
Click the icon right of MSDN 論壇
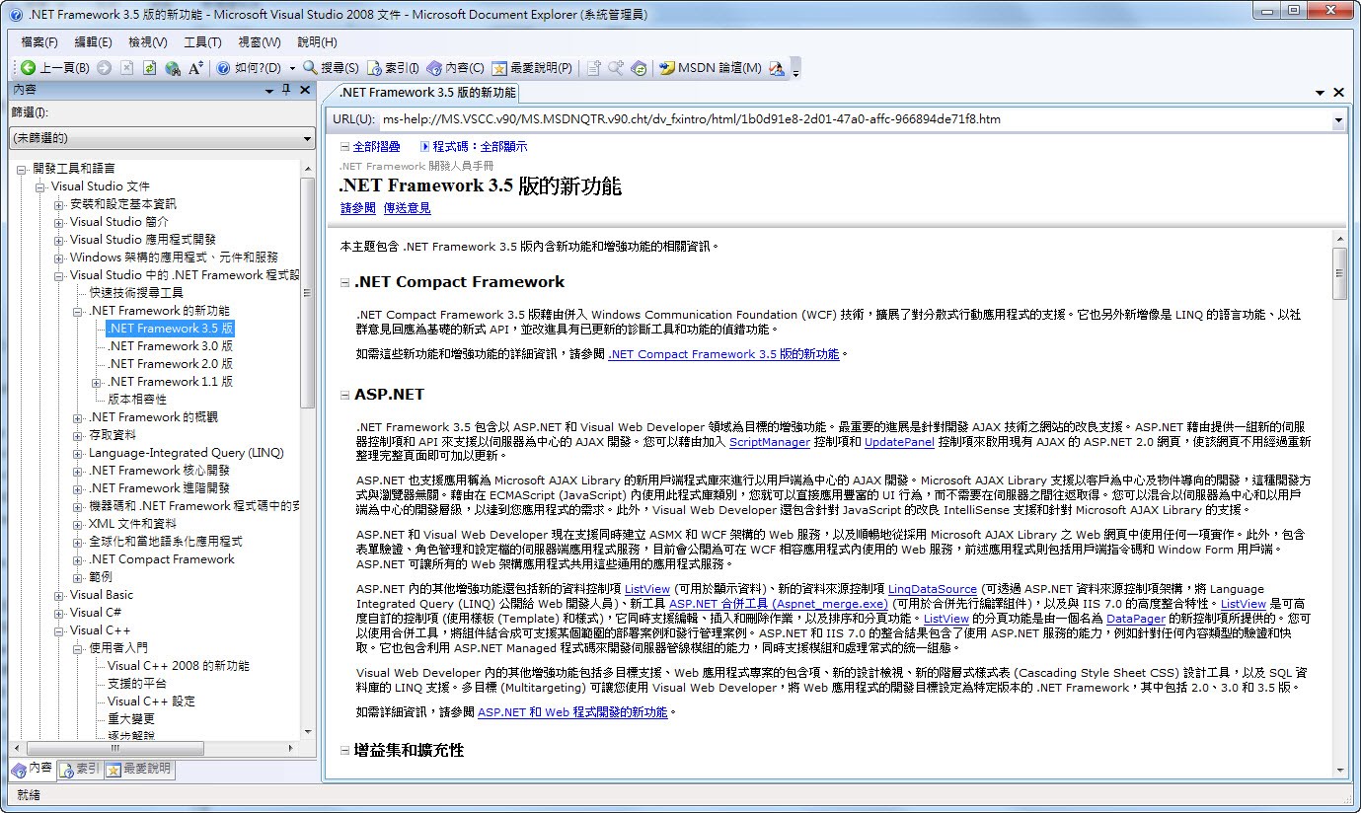(777, 68)
